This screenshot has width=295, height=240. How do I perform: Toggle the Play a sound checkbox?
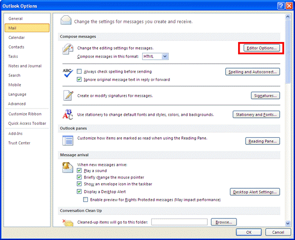pyautogui.click(x=79, y=170)
